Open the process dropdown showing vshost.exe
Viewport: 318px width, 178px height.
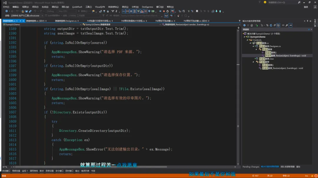(x=42, y=16)
